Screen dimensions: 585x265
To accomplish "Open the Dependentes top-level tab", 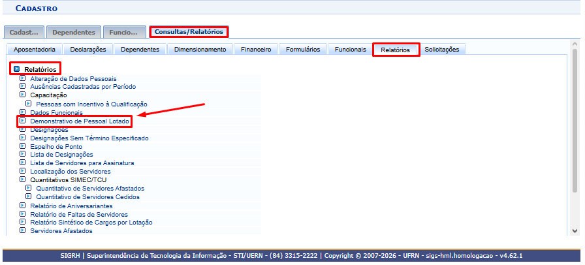I will 74,32.
